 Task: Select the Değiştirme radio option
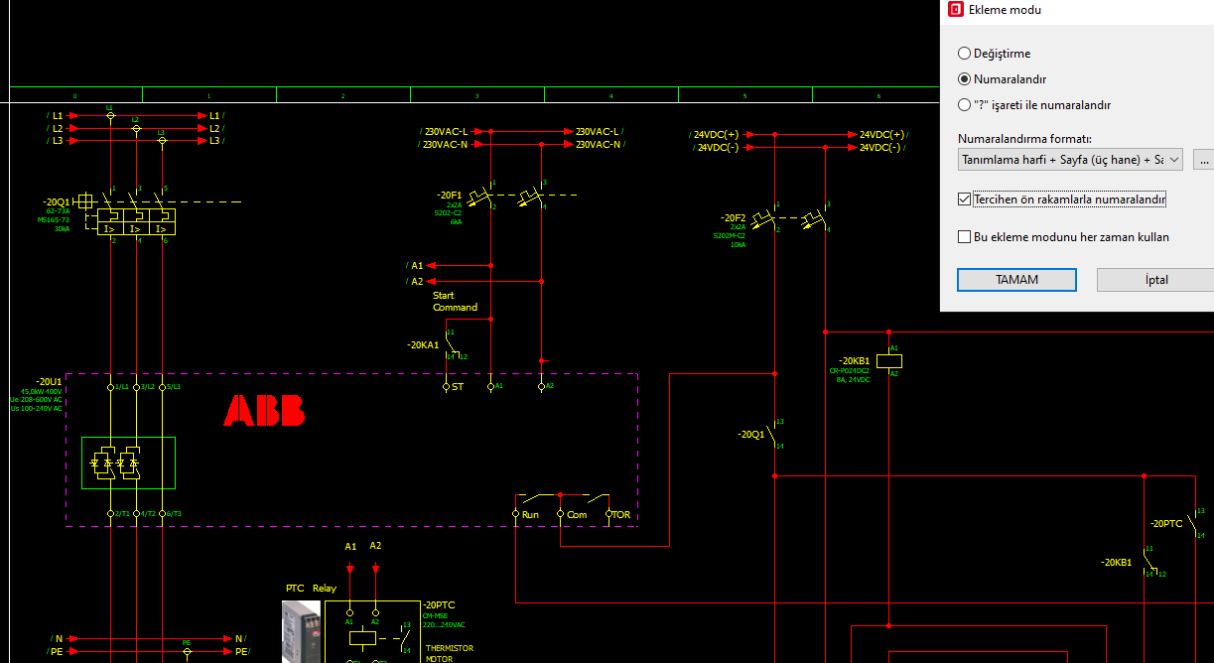(x=995, y=54)
